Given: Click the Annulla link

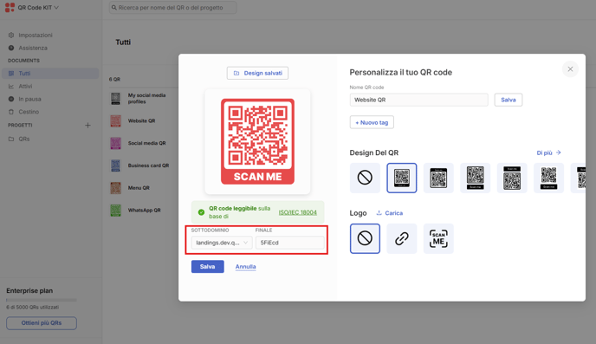Looking at the screenshot, I should [245, 267].
